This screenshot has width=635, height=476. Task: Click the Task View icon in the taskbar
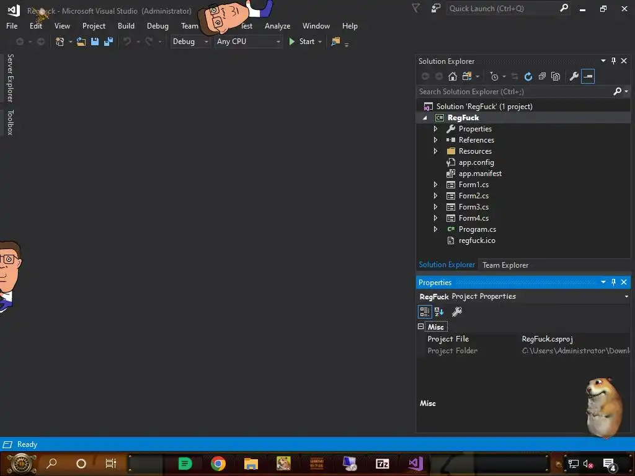110,463
